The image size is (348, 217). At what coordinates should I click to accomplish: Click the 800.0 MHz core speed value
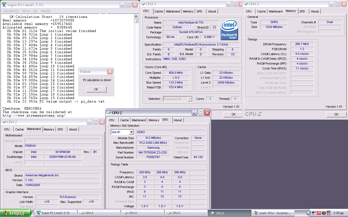[x=176, y=73]
